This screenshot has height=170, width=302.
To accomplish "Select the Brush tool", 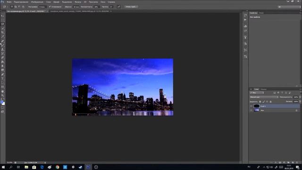I will tap(2, 45).
